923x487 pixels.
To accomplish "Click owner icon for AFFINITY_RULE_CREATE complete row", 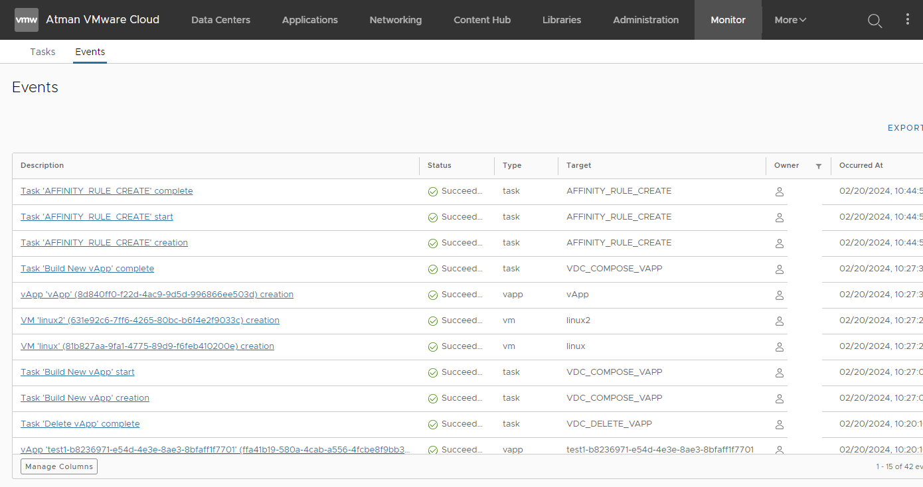I will [780, 192].
